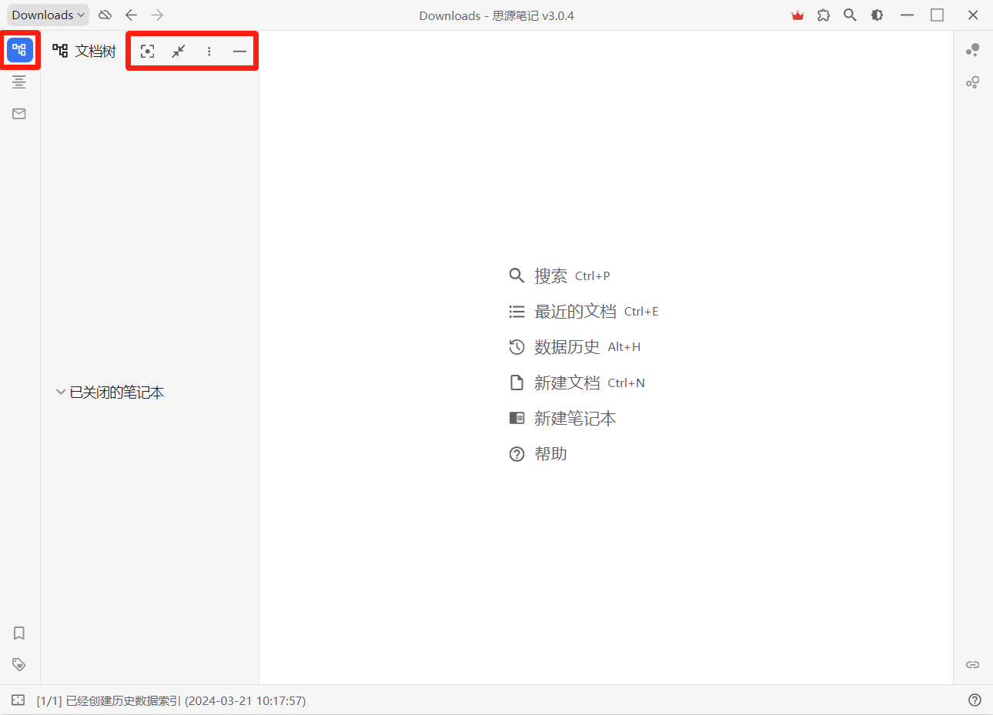Click the help question mark in status bar

point(975,700)
